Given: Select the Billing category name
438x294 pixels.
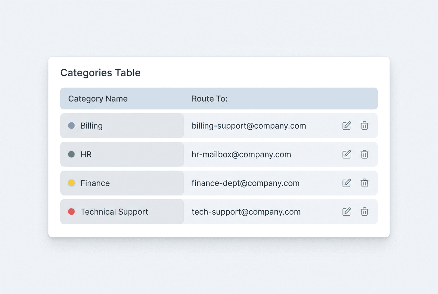Looking at the screenshot, I should tap(91, 126).
